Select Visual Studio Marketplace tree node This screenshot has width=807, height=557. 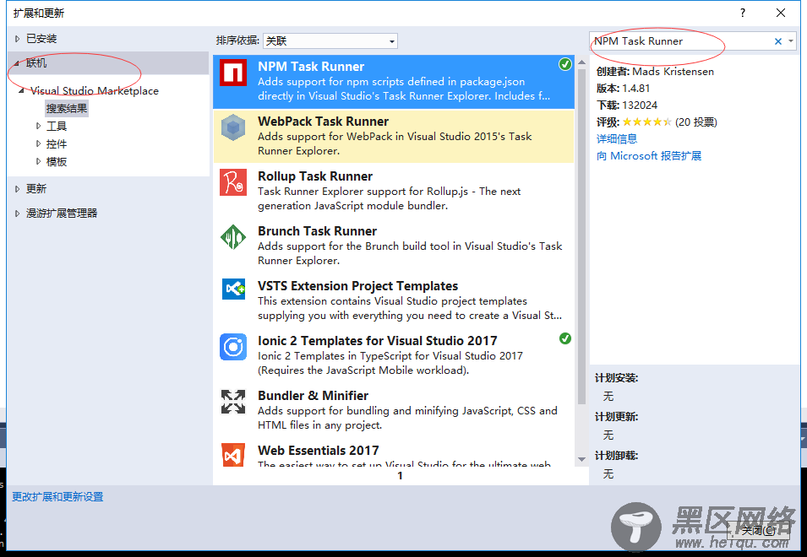pyautogui.click(x=95, y=91)
